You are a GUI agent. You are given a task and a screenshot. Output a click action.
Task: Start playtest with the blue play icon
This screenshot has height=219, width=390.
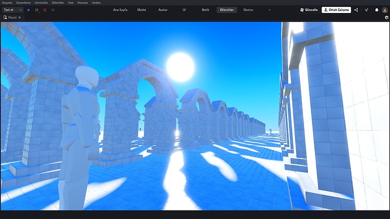click(x=29, y=10)
